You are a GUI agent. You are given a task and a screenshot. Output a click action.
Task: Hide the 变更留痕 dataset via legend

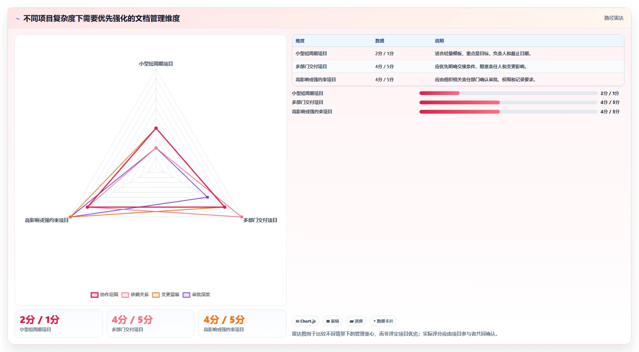(x=166, y=295)
